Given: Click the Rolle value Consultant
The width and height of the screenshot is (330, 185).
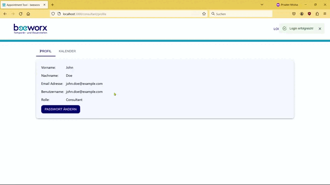Looking at the screenshot, I should pyautogui.click(x=74, y=100).
